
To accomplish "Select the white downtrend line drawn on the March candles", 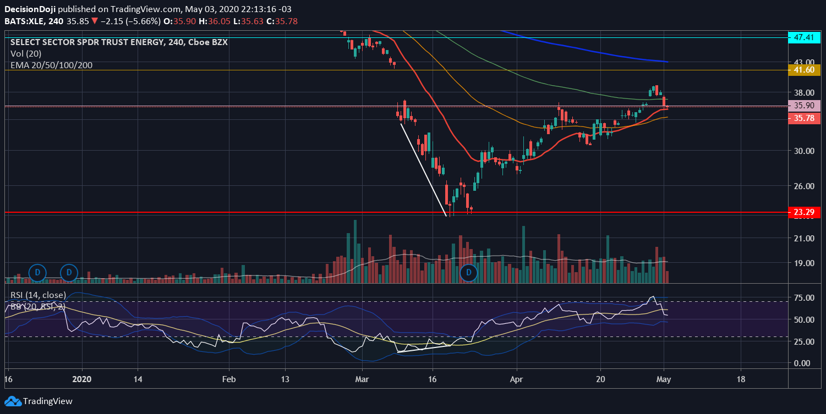I will click(423, 170).
